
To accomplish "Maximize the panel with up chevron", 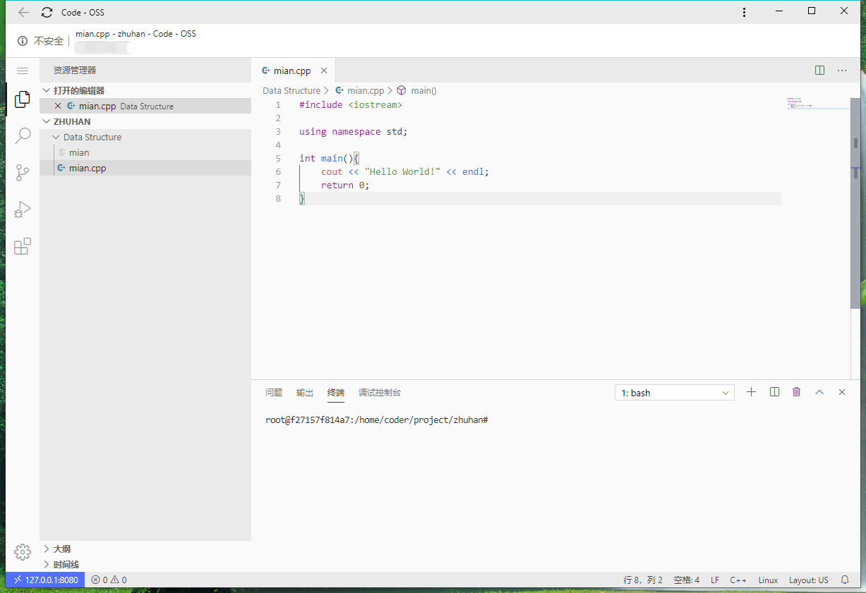I will 819,392.
